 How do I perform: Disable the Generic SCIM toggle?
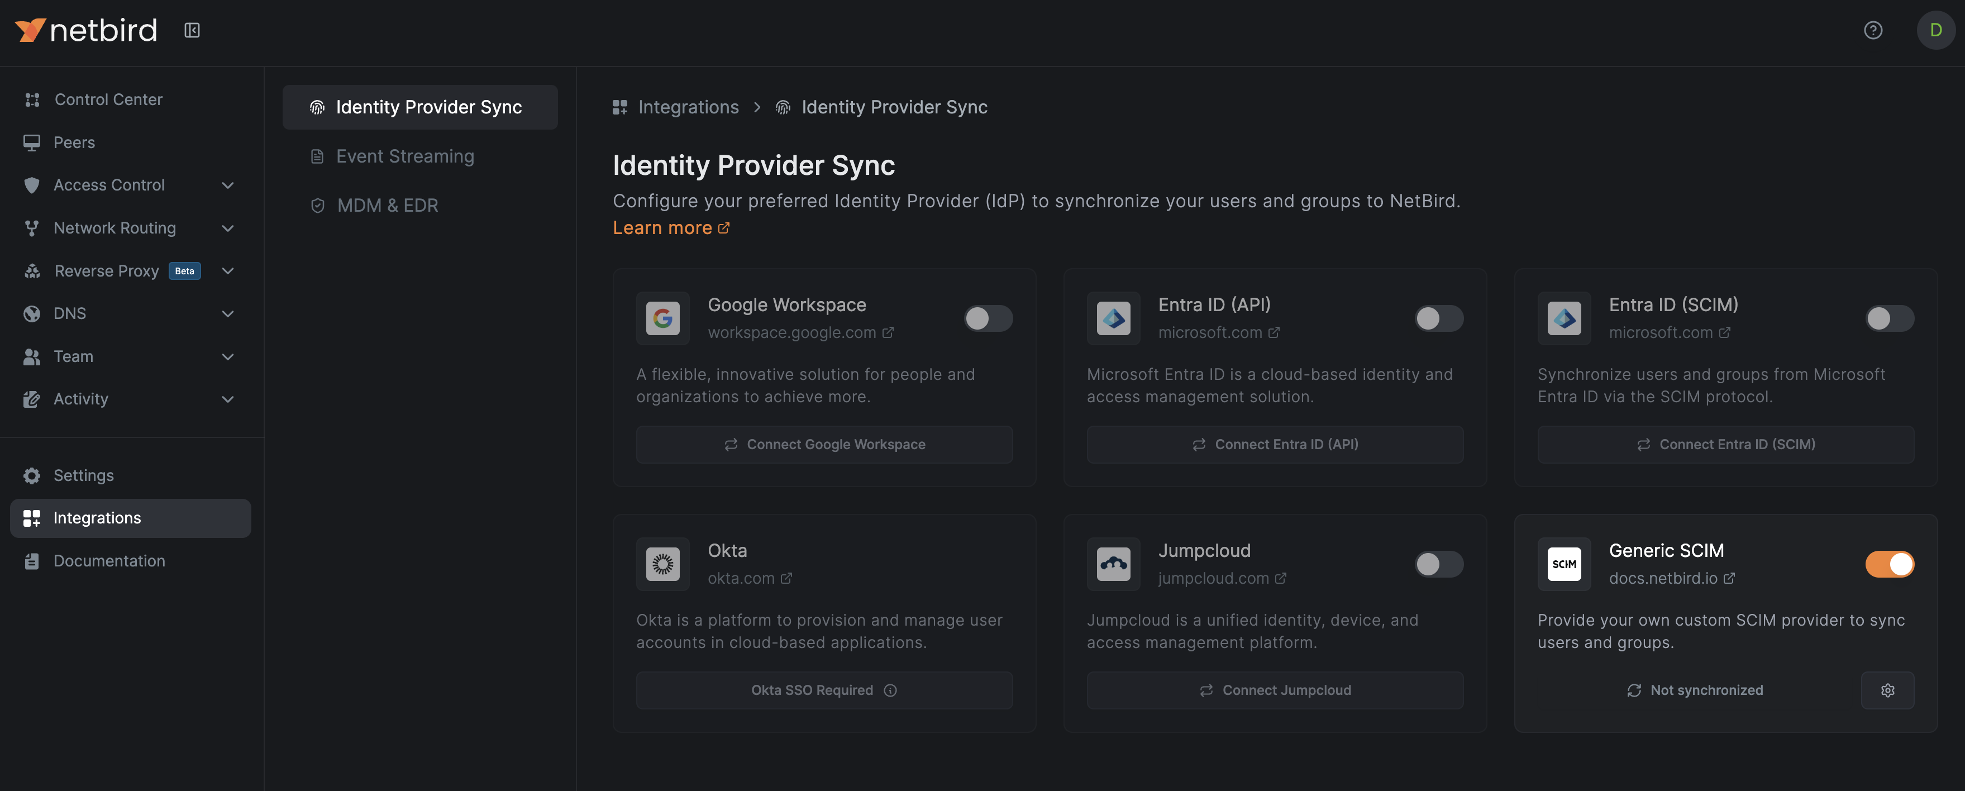coord(1890,564)
